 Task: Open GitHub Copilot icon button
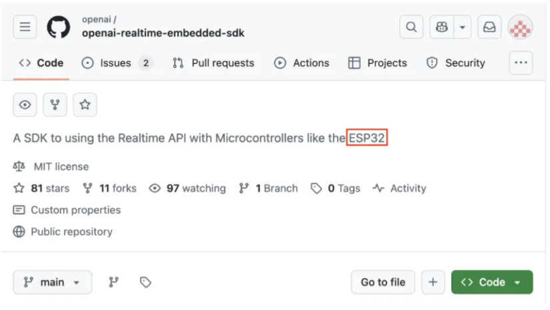[441, 27]
